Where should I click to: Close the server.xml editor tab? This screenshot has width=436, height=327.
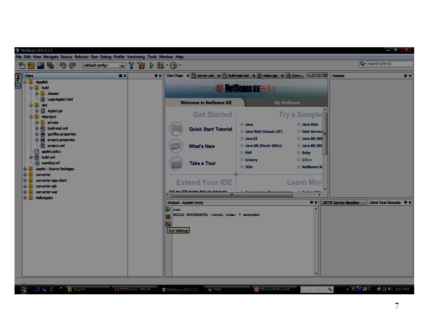click(219, 76)
